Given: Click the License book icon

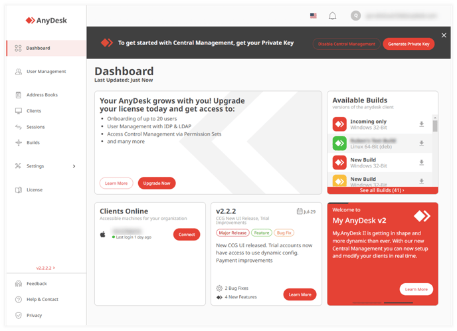Looking at the screenshot, I should (x=19, y=190).
